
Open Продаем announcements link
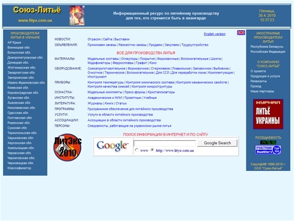point(155,45)
